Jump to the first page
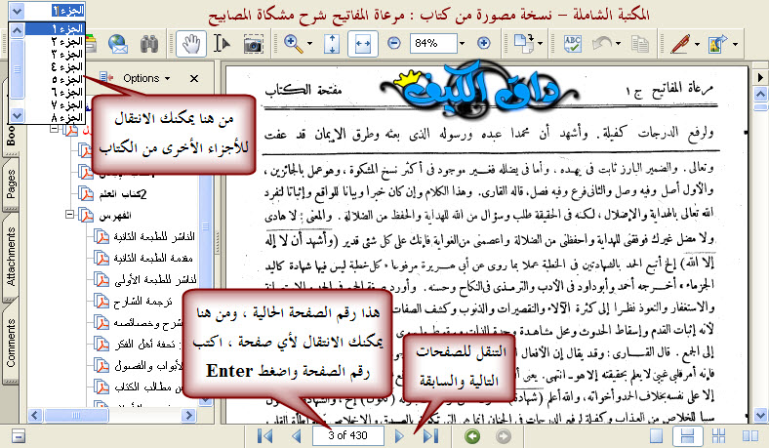 pos(264,435)
